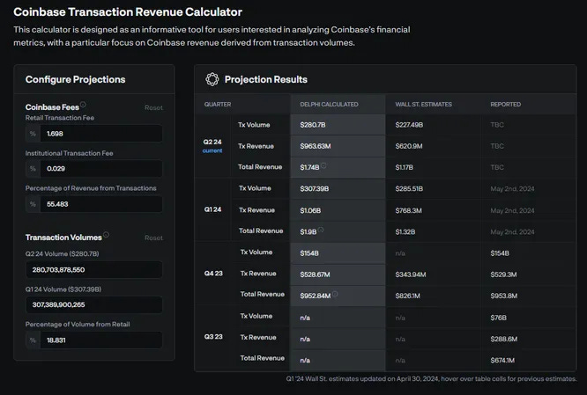Reset the Coinbase Fees section
The width and height of the screenshot is (587, 395).
pyautogui.click(x=153, y=107)
